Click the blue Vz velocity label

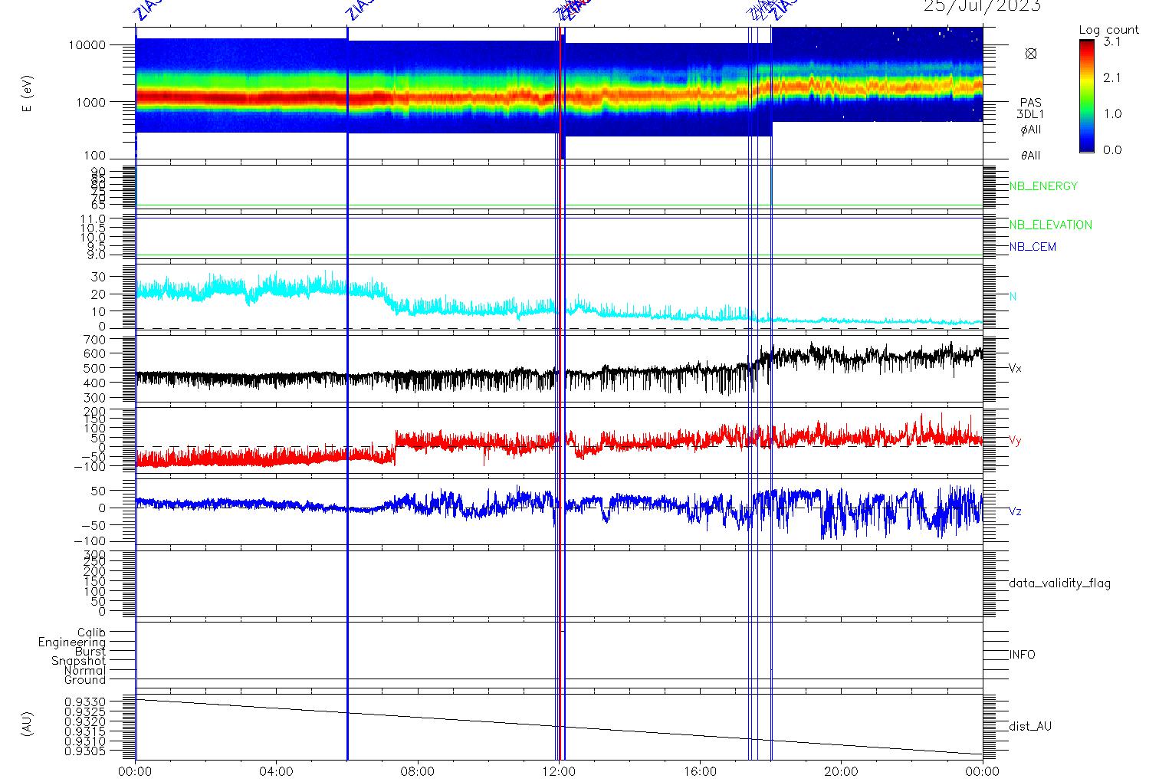click(x=1015, y=511)
